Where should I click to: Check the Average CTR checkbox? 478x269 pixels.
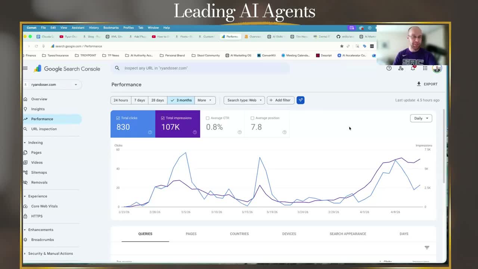click(208, 118)
